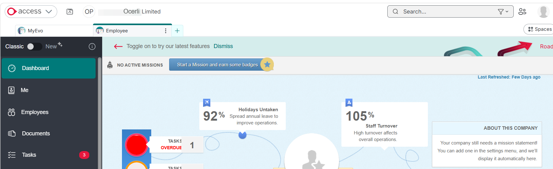This screenshot has width=553, height=169.
Task: Click the New label with sparkle
Action: (x=54, y=46)
